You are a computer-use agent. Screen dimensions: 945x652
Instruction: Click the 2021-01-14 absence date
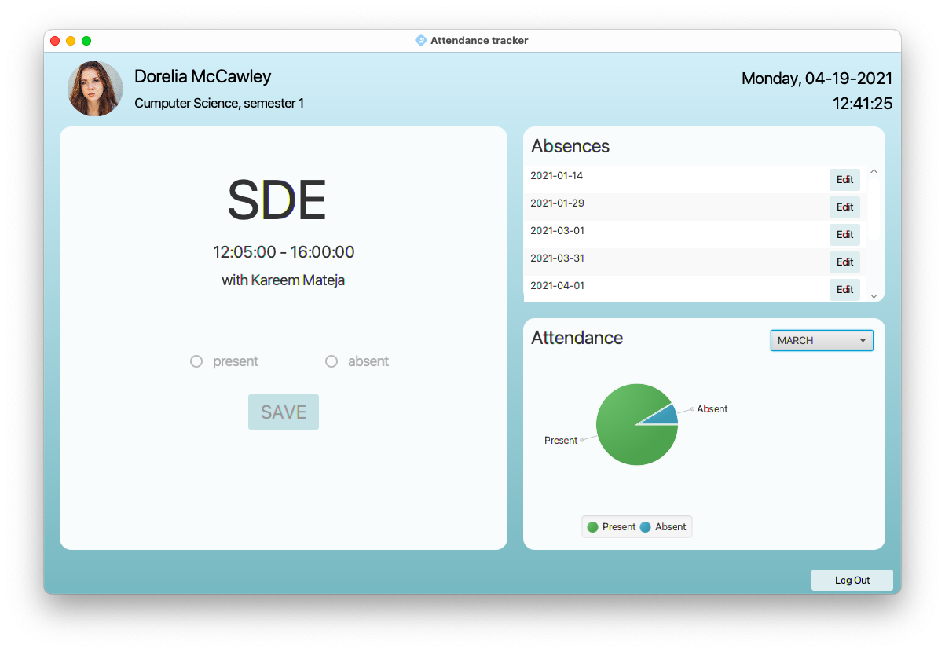tap(557, 176)
